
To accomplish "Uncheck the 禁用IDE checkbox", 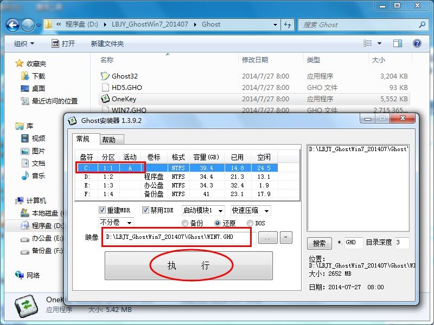I will (144, 210).
